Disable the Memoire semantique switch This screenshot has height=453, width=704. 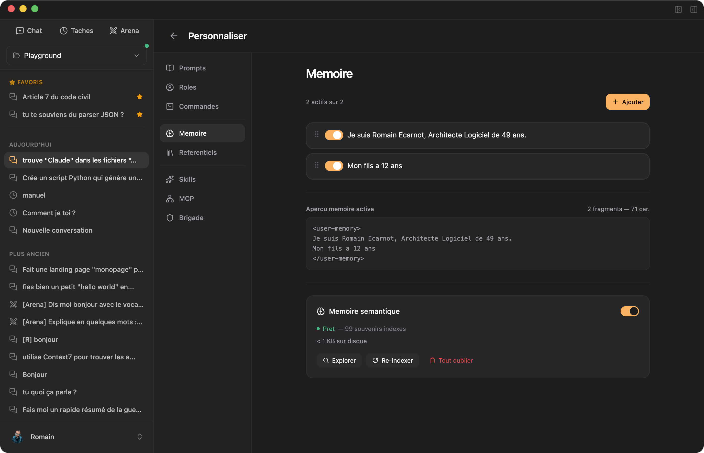pos(629,311)
